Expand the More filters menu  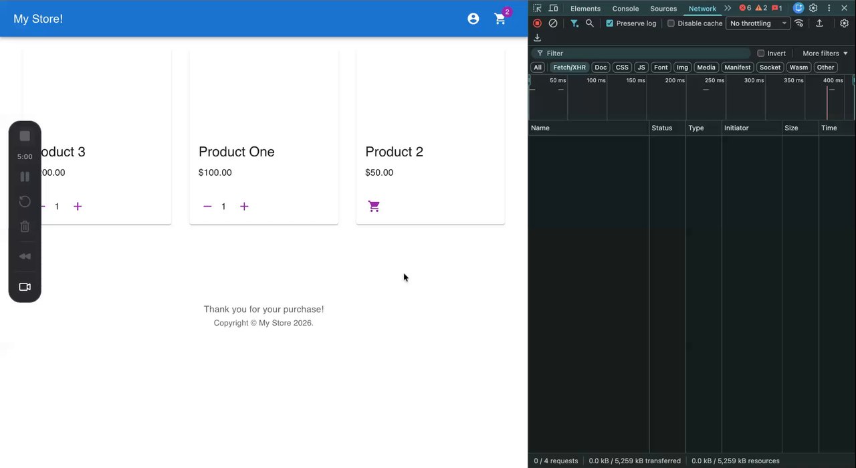point(825,53)
